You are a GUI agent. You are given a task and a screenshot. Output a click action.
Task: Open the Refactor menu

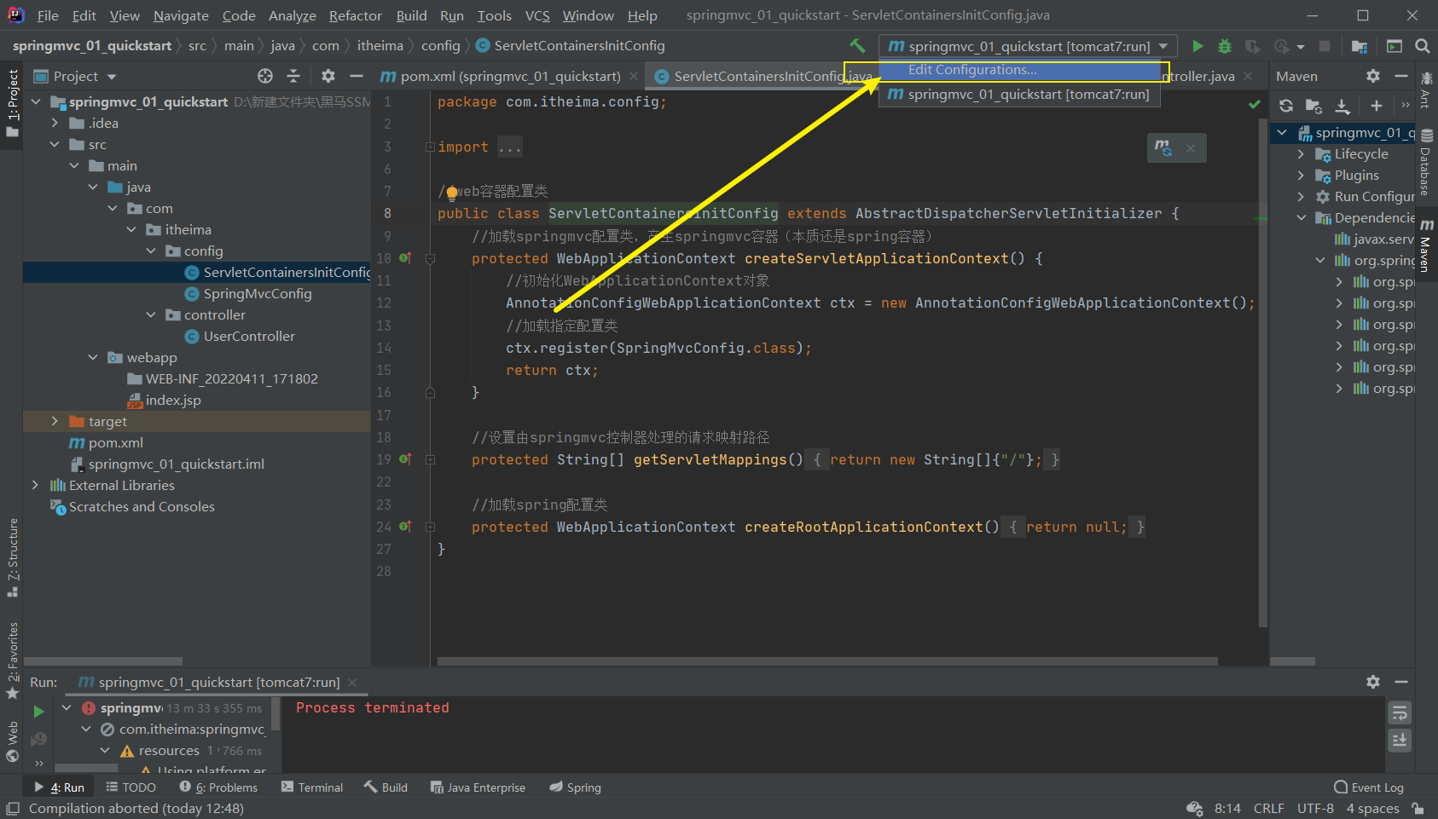click(355, 15)
